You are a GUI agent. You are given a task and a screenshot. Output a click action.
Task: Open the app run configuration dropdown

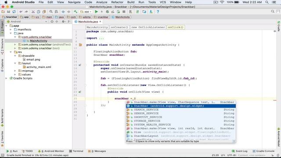pos(86,12)
